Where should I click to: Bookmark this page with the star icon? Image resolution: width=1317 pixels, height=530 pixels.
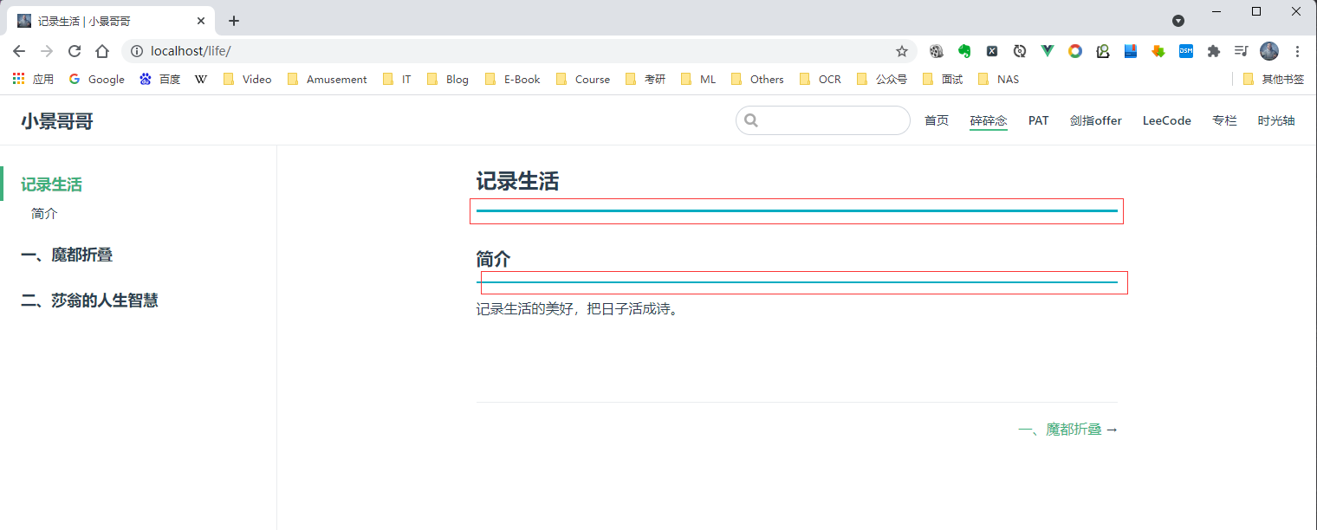point(901,51)
